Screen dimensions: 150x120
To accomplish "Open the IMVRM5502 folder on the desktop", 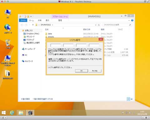I will 8,74.
